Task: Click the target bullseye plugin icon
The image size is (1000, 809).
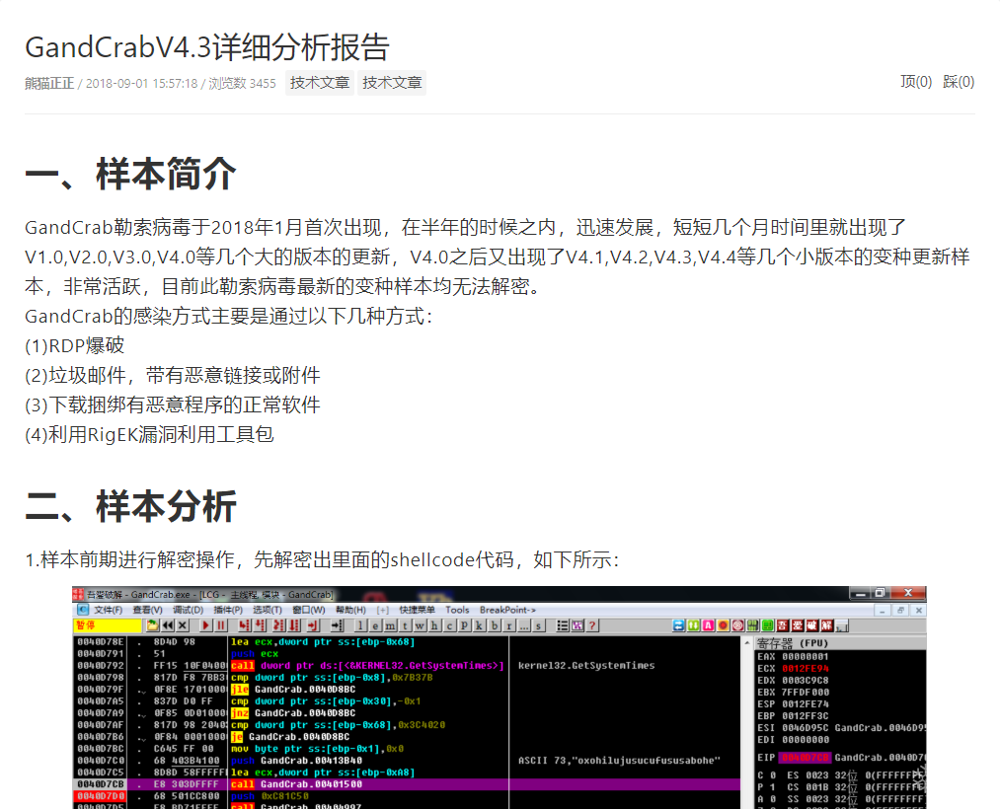Action: coord(737,625)
